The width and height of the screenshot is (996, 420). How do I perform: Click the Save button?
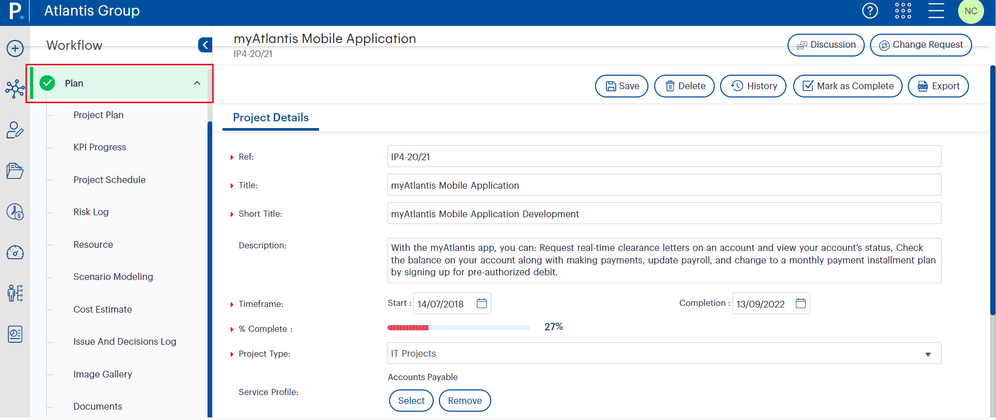(621, 86)
